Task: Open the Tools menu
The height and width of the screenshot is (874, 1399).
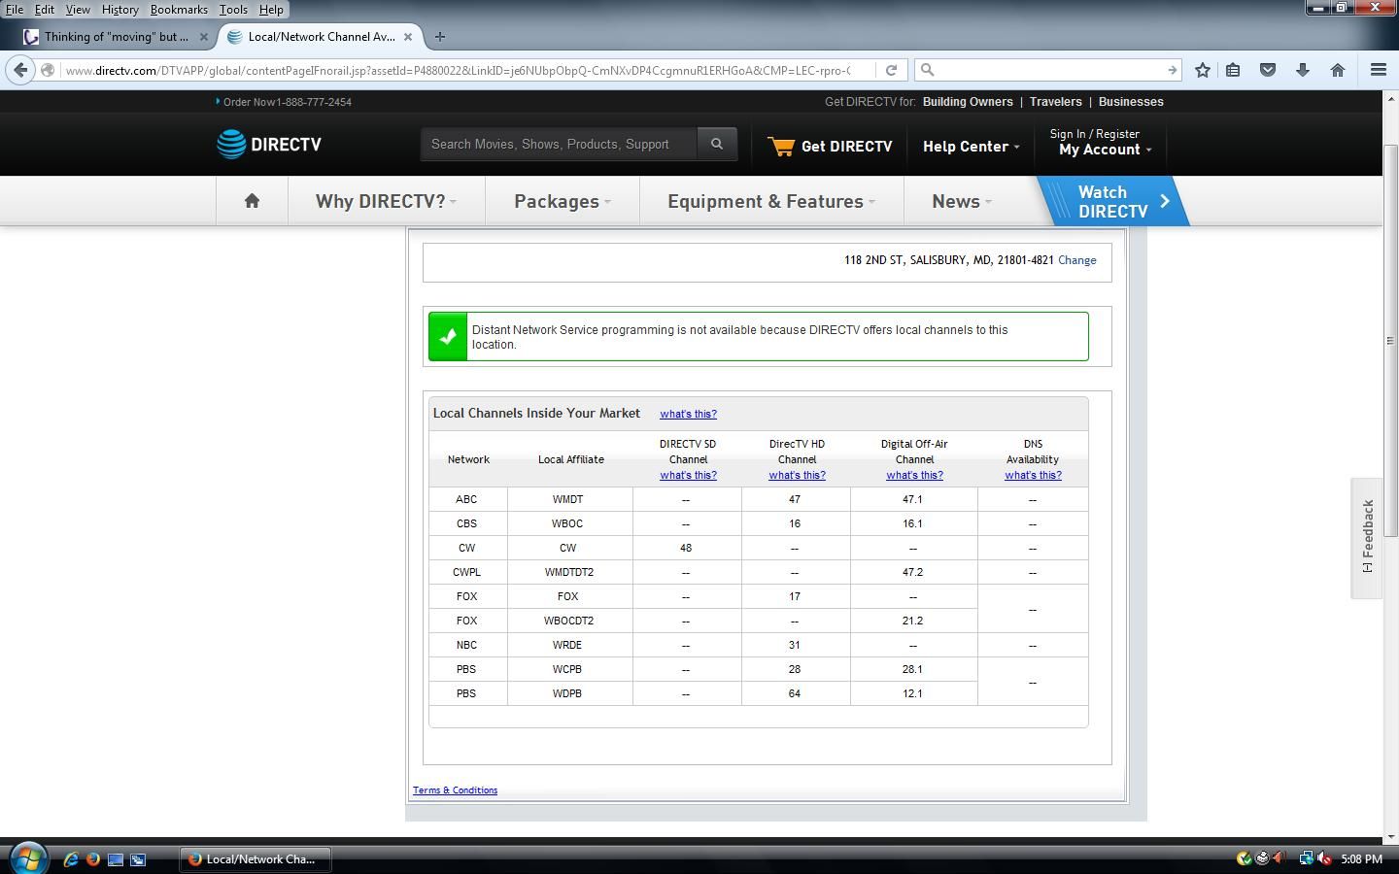Action: point(233,9)
